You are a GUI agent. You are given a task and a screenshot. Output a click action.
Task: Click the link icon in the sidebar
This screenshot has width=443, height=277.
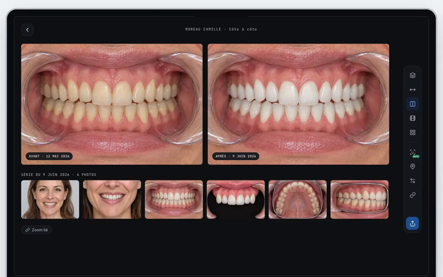click(x=413, y=195)
